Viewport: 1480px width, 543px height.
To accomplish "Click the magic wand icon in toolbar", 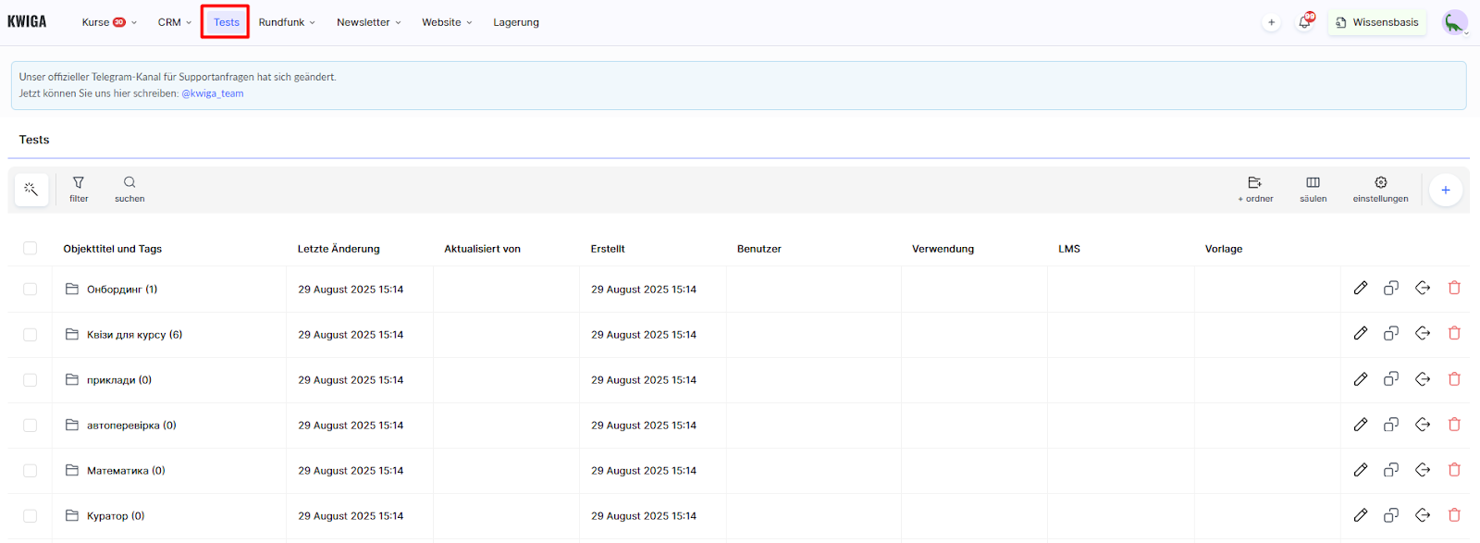I will click(x=31, y=190).
